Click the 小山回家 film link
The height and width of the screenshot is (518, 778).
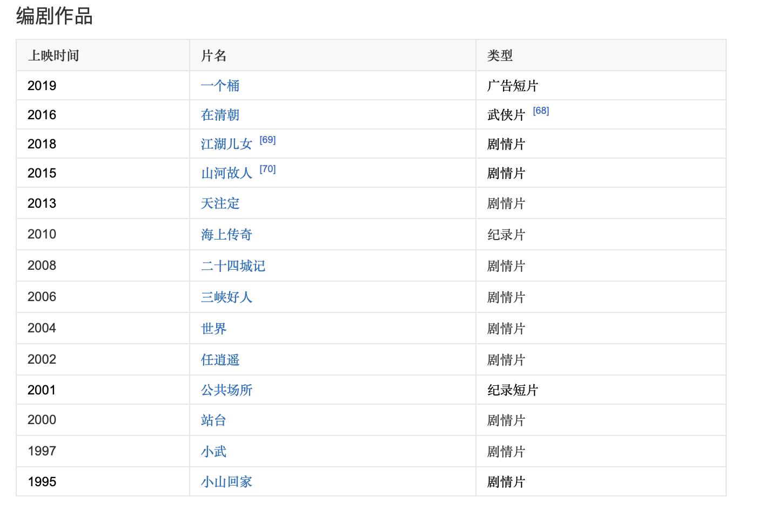(x=226, y=482)
